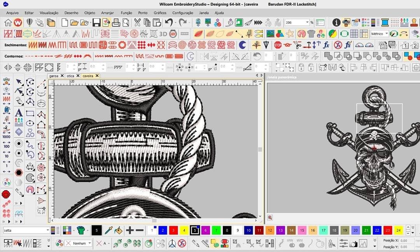Screen dimensions: 420x252
Task: Select color swatch 7 green
Action: pos(216,230)
